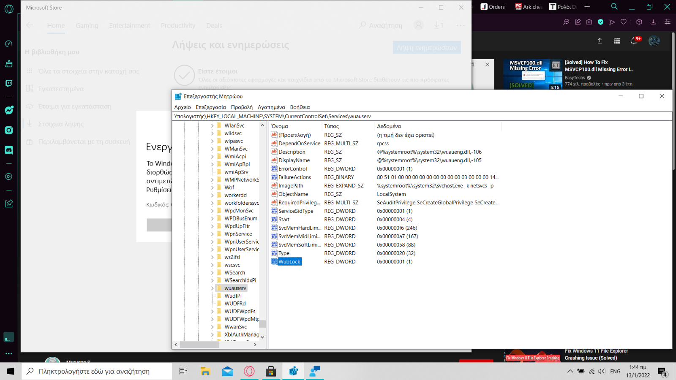Image resolution: width=676 pixels, height=380 pixels.
Task: Expand the WlanSvc registry key
Action: (212, 126)
